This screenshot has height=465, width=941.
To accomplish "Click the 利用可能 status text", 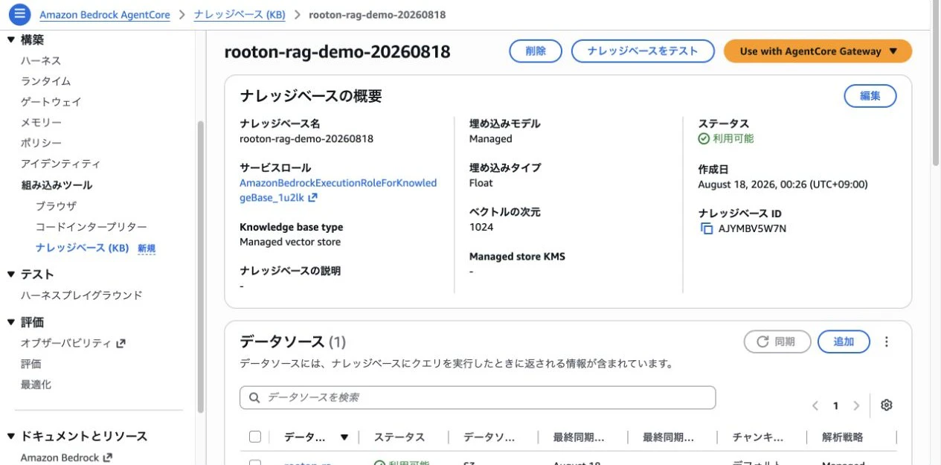I will point(733,138).
